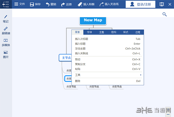Choose 浮动主题 from context menu
Screen dimensions: 174x117
108,49
